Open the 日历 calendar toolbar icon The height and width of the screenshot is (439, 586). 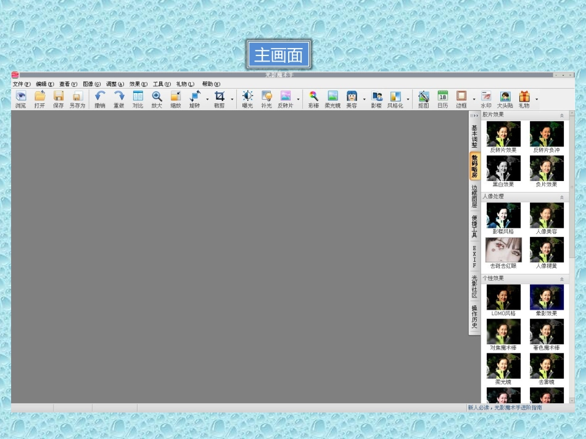click(x=442, y=99)
